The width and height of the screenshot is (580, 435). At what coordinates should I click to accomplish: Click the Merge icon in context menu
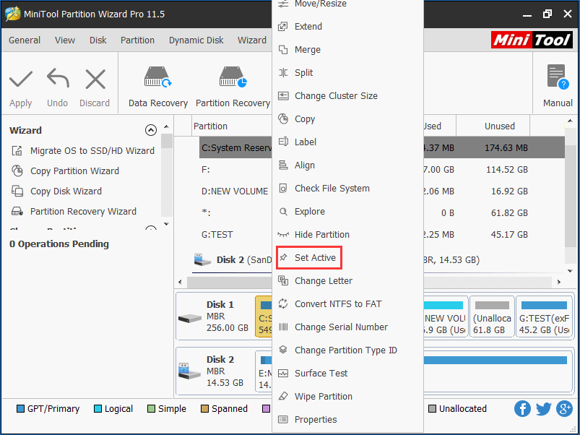(283, 50)
